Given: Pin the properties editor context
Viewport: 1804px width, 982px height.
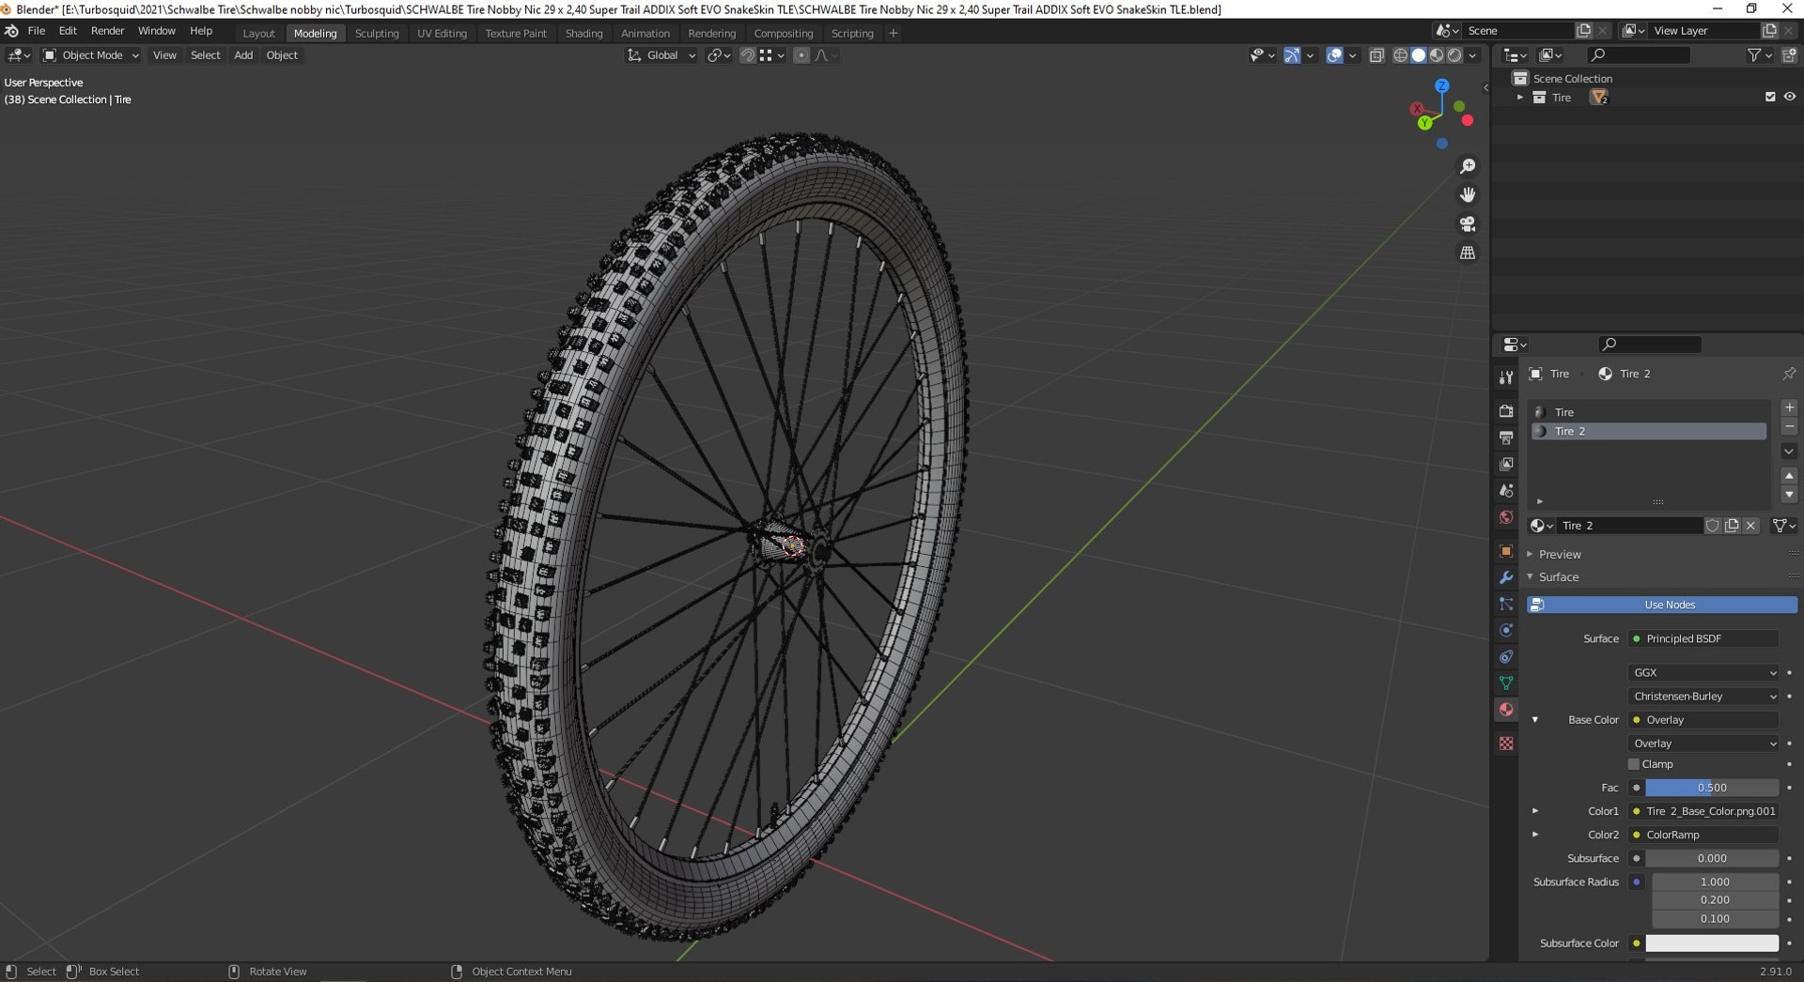Looking at the screenshot, I should (1789, 374).
